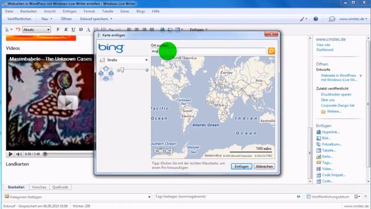Click the Karte... insert map icon in sidebar

click(x=319, y=157)
